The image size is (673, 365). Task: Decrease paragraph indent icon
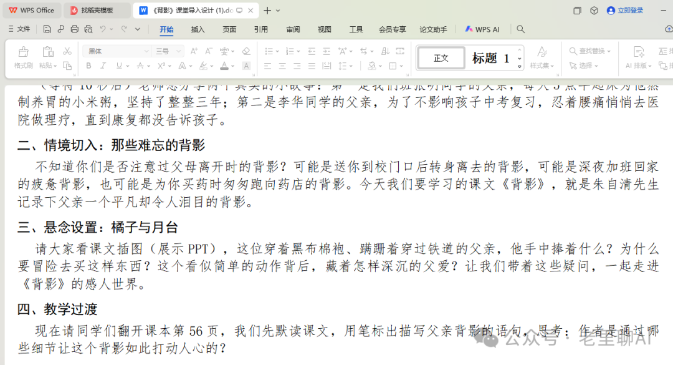coord(312,51)
